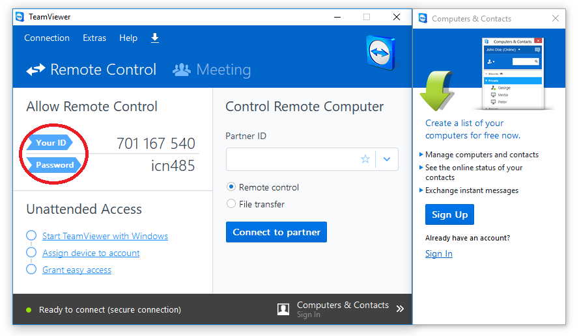
Task: Click the green status dot in status bar
Action: (29, 310)
